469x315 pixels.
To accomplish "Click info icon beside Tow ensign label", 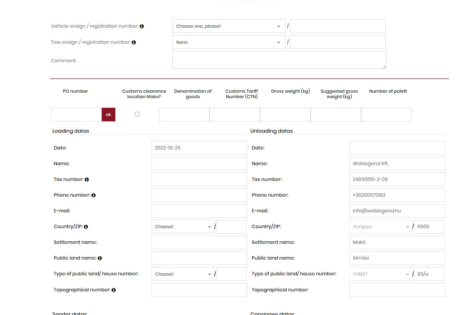I will 134,42.
